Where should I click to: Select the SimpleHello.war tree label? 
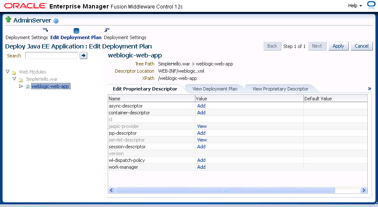tap(42, 79)
